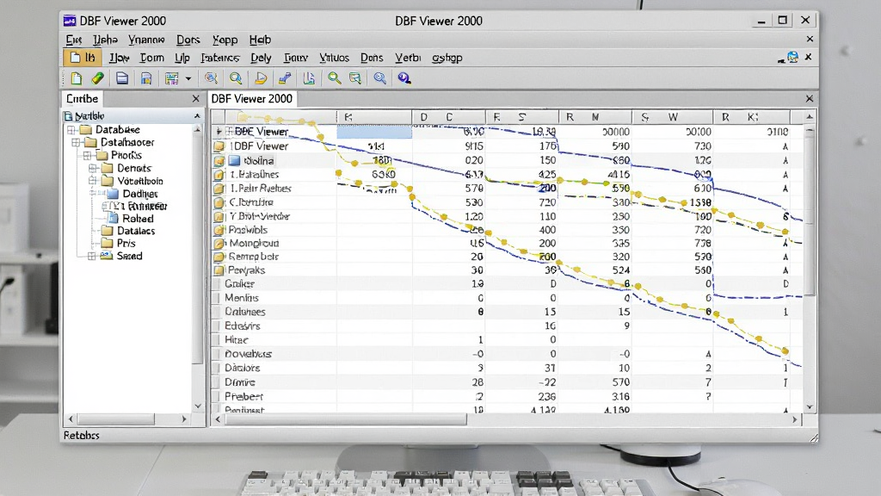
Task: Open the 'Eis' menu in the menu bar
Action: click(74, 40)
